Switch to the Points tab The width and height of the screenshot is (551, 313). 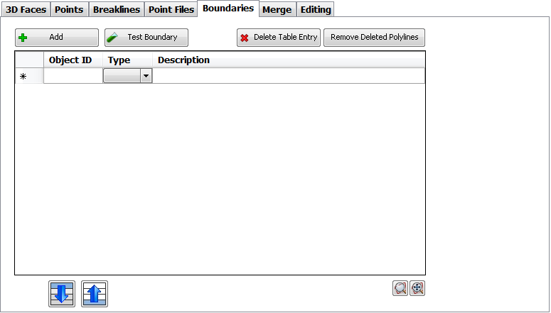tap(69, 9)
